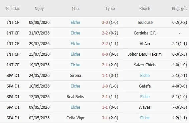Select Cordoba C.F. team name
The height and width of the screenshot is (123, 189).
coord(145,33)
